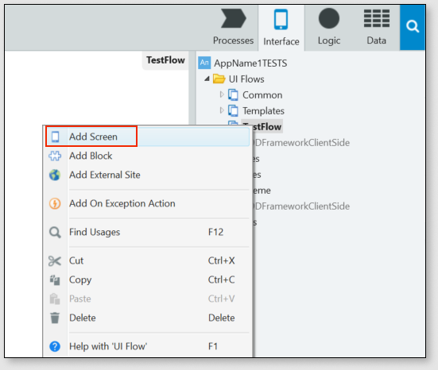Select the Common tree item
Screen dimensions: 438x370
pyautogui.click(x=262, y=95)
